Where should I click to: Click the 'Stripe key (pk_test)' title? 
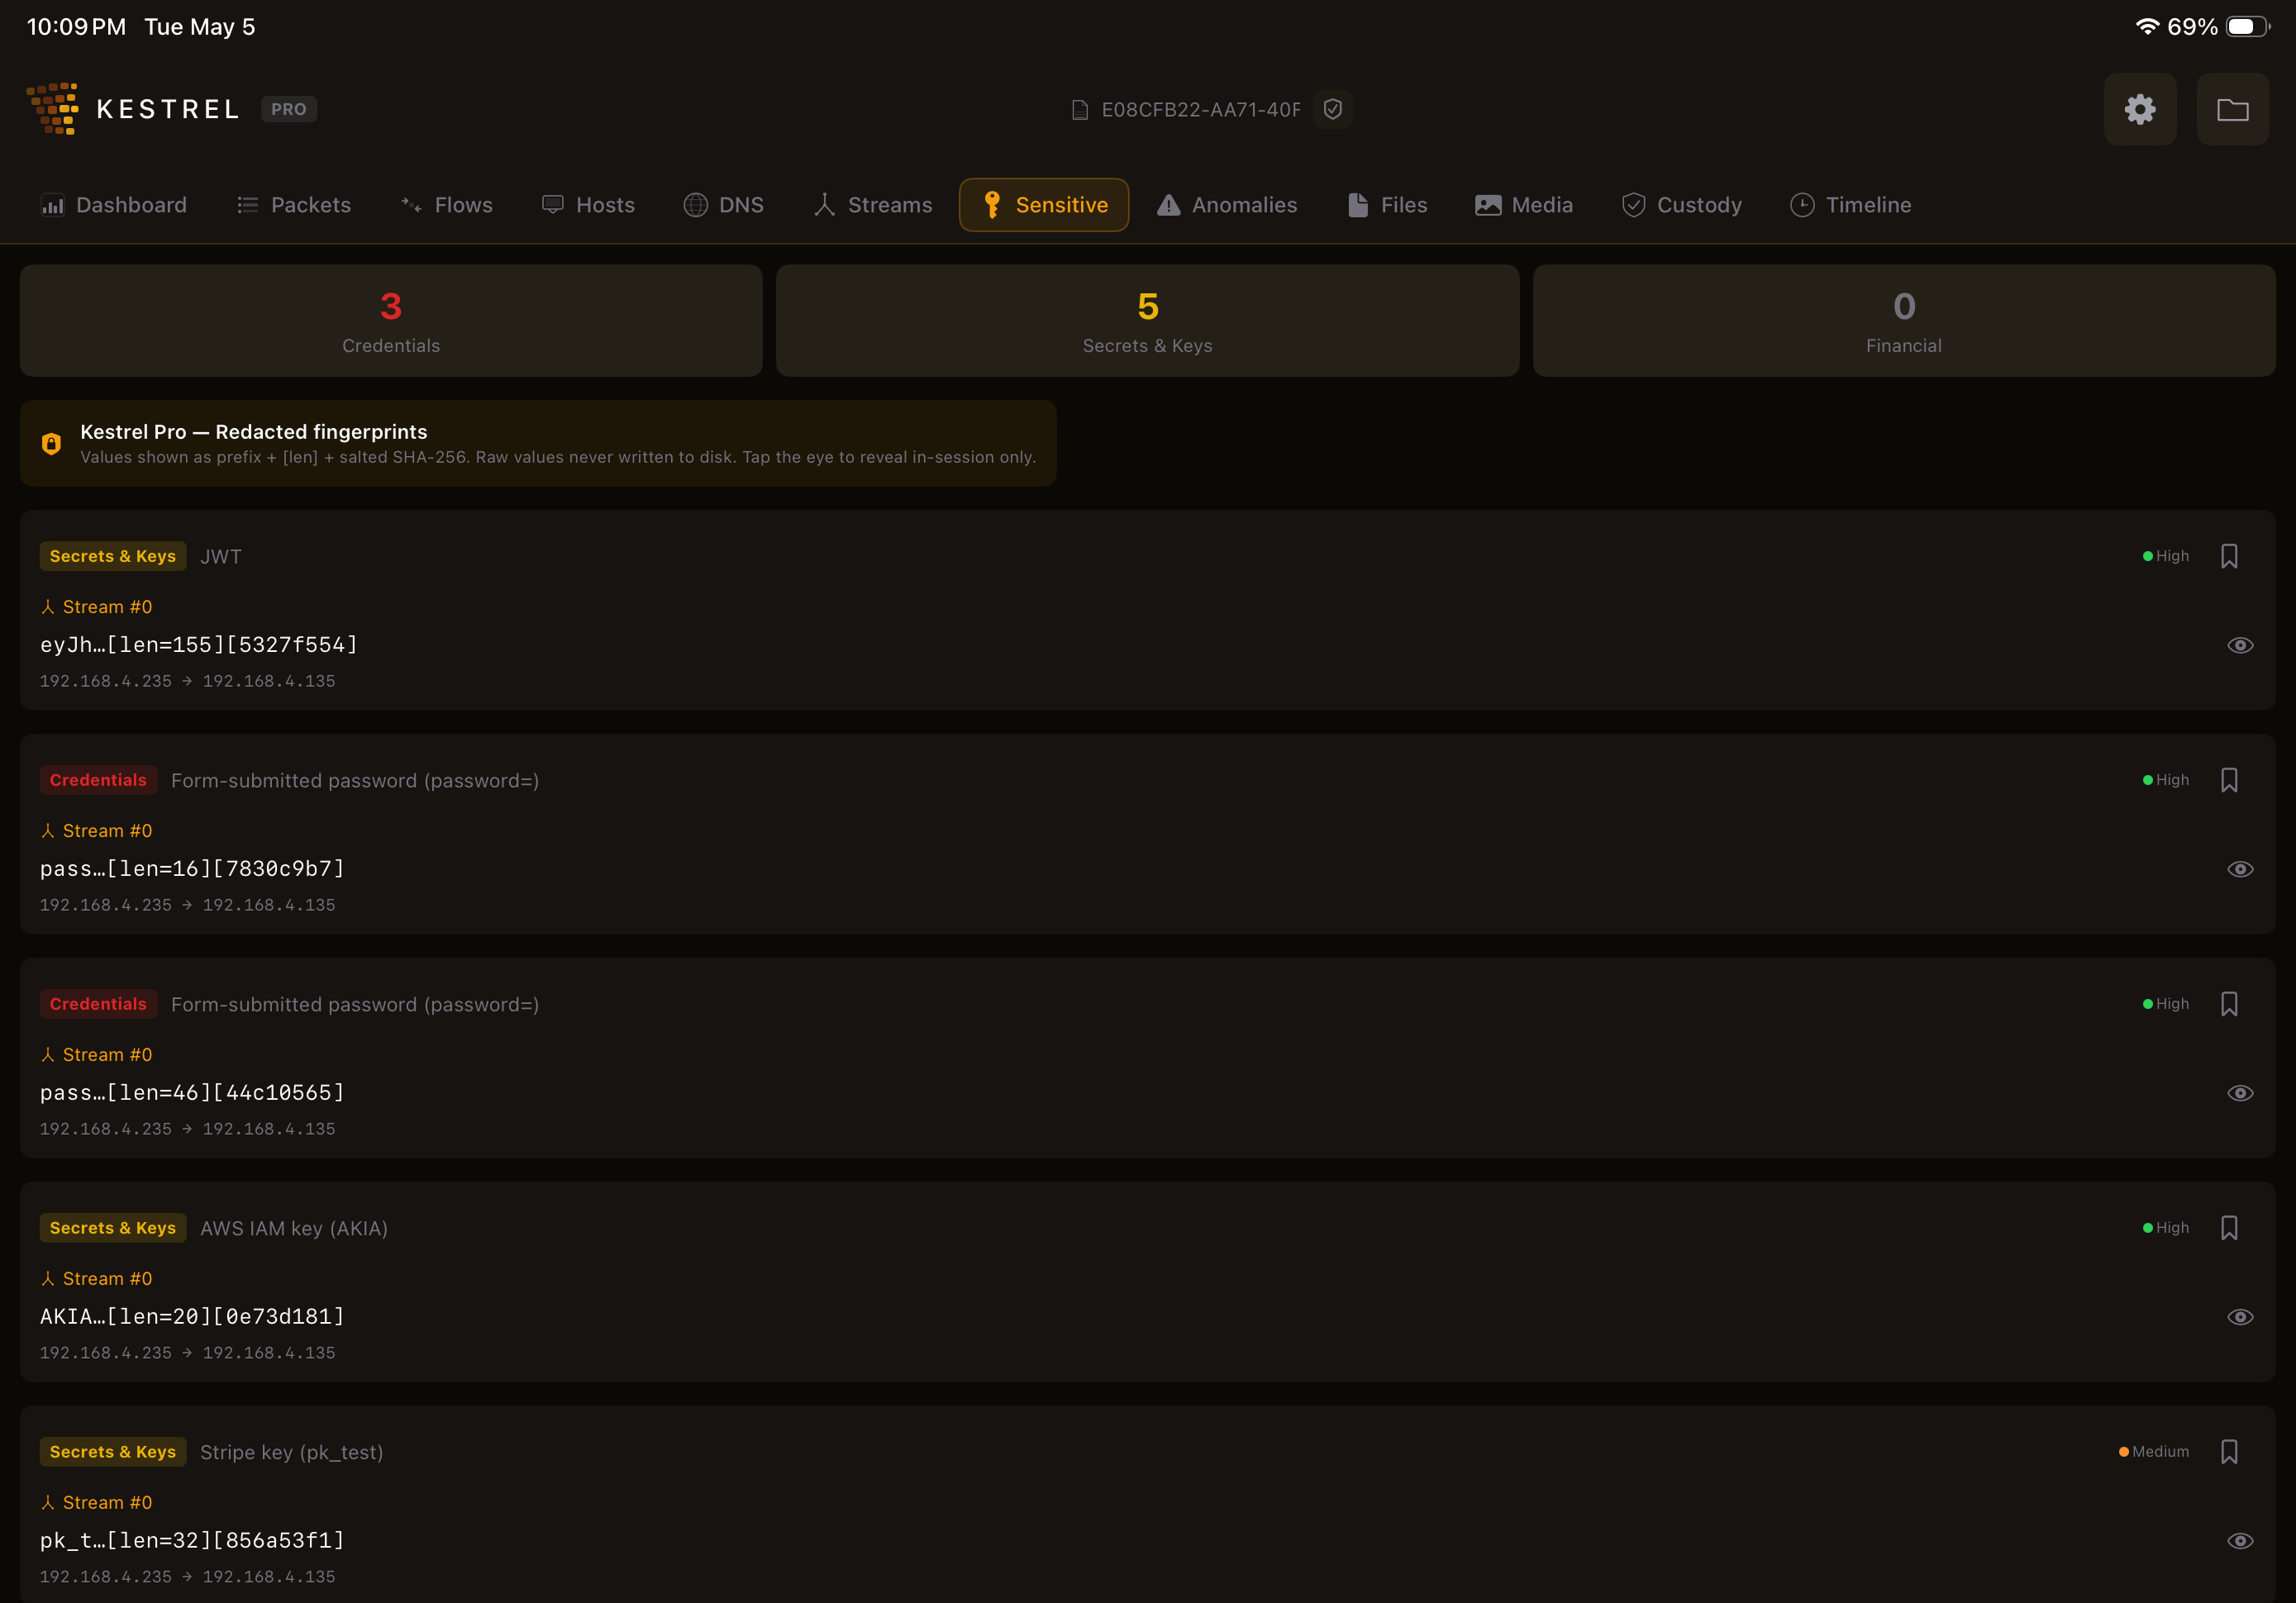[292, 1452]
